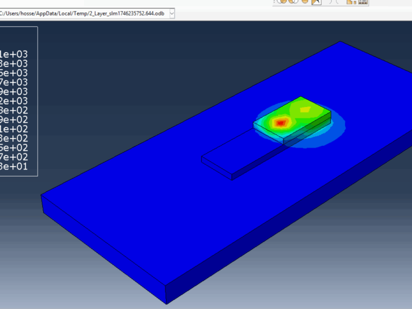Click legend value ending 9e+03
Screen dimensions: 412x309
(14, 92)
